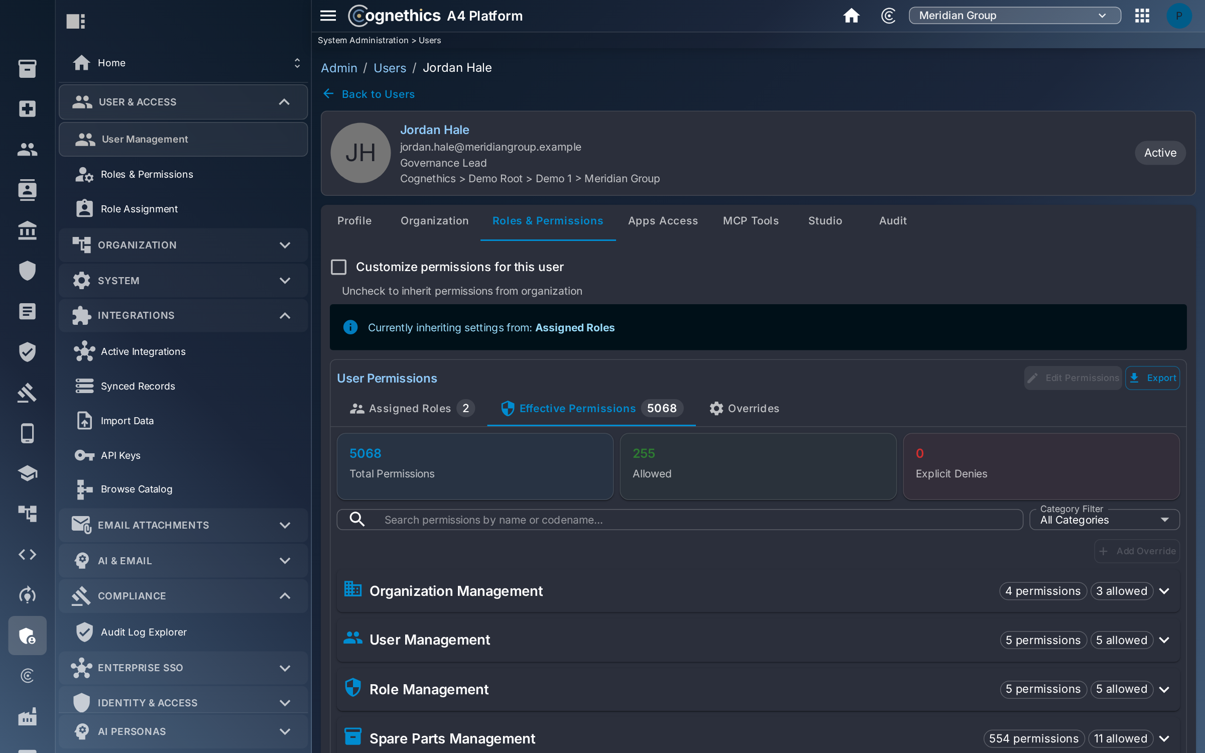Click the Cognethics logo icon near org selector

pos(888,16)
